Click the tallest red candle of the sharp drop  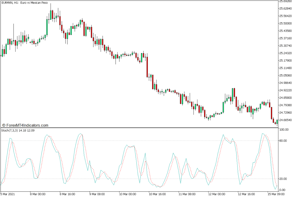coord(147,67)
